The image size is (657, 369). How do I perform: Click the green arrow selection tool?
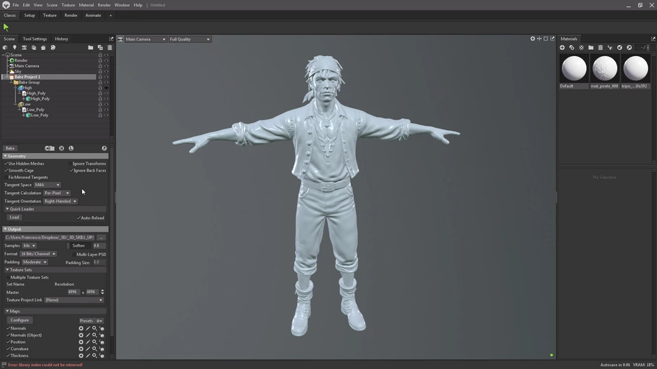pyautogui.click(x=6, y=27)
